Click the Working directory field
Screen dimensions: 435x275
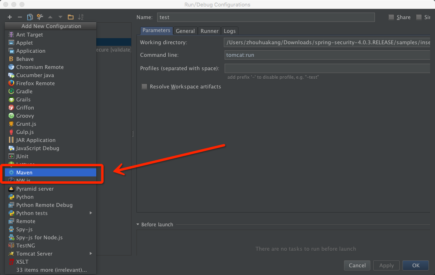327,42
